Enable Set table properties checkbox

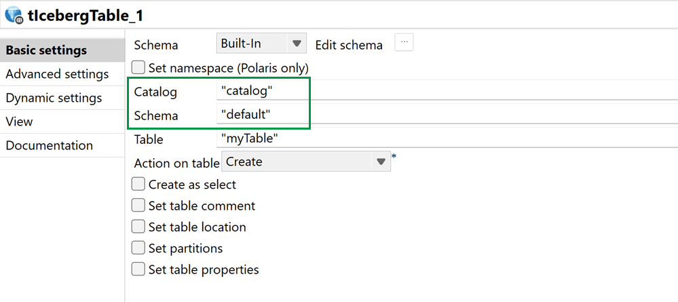pos(138,269)
